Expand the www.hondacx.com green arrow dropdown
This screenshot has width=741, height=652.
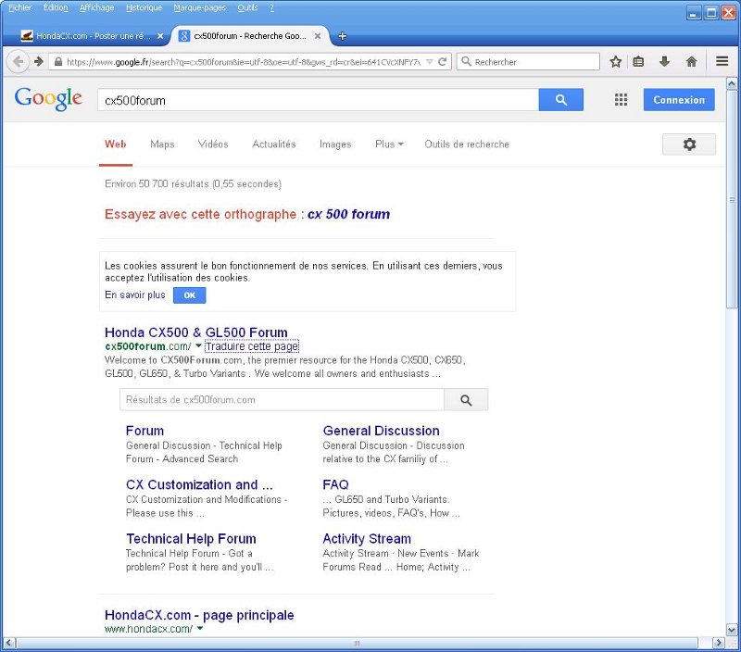click(200, 628)
